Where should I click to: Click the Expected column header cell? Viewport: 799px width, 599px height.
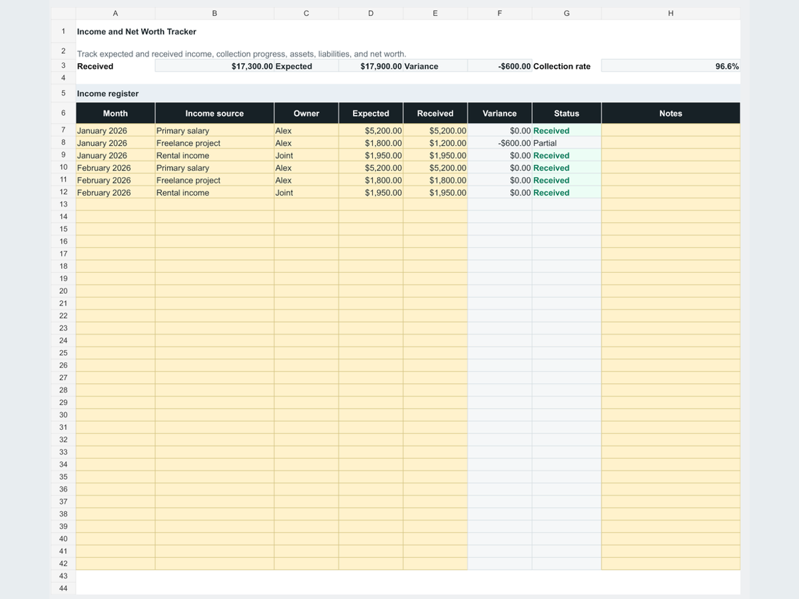click(x=371, y=113)
